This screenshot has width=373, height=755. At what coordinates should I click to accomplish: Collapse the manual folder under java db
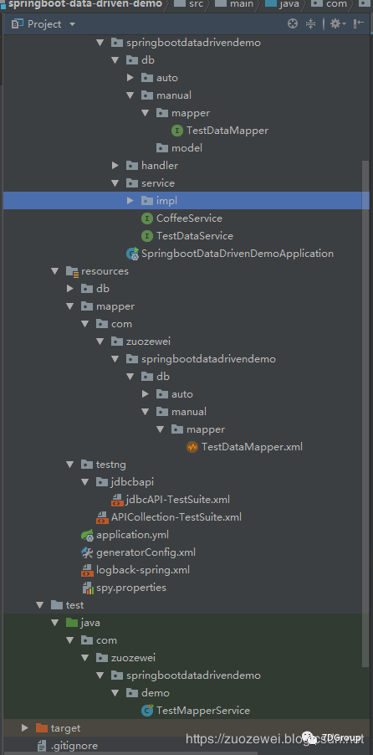click(x=130, y=95)
